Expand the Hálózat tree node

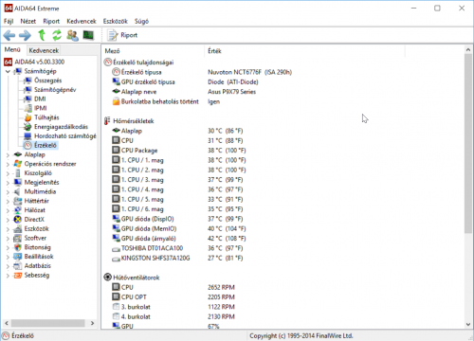(x=8, y=210)
